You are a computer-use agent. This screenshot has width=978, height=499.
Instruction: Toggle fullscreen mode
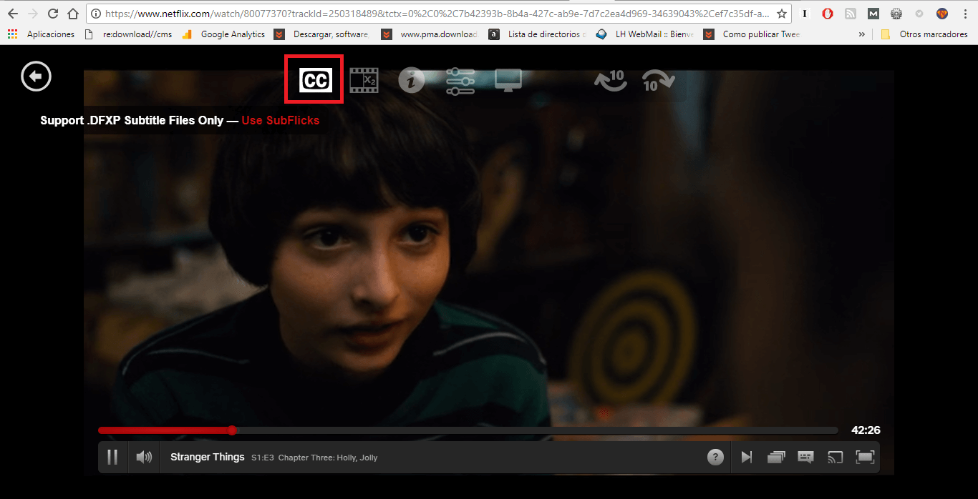[x=865, y=458]
